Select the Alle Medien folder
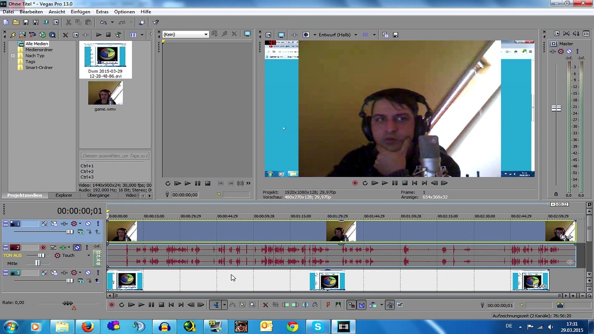594x334 pixels. pos(37,44)
